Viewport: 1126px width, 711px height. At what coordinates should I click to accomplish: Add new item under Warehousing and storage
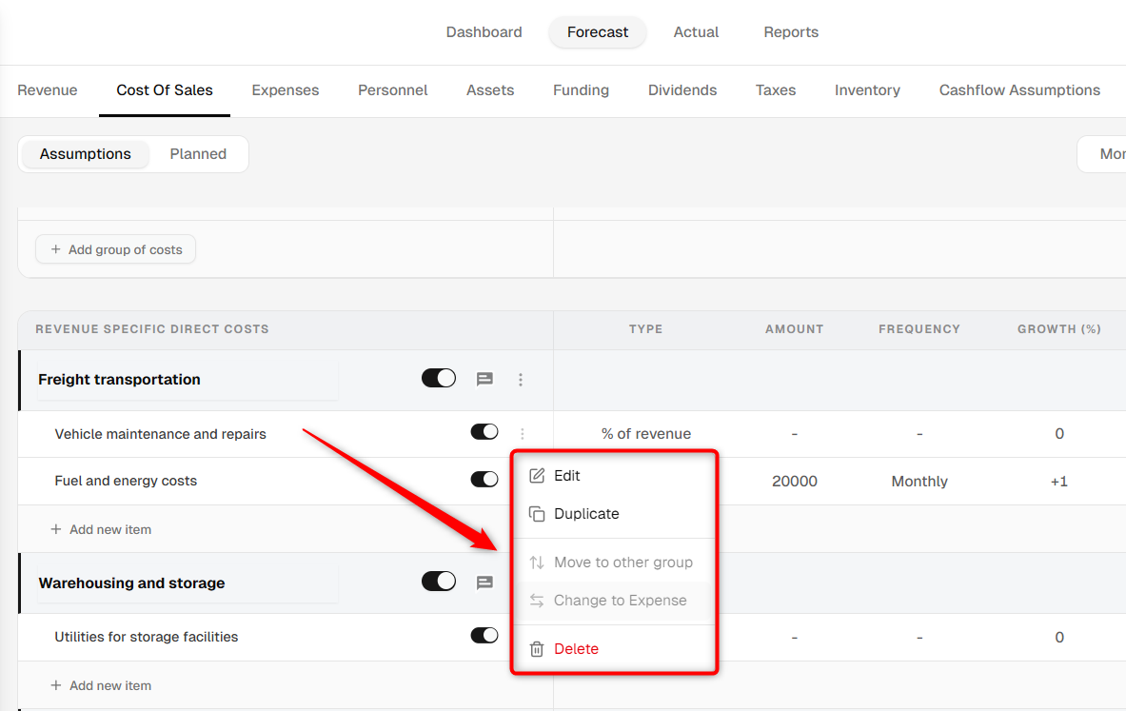(x=101, y=686)
